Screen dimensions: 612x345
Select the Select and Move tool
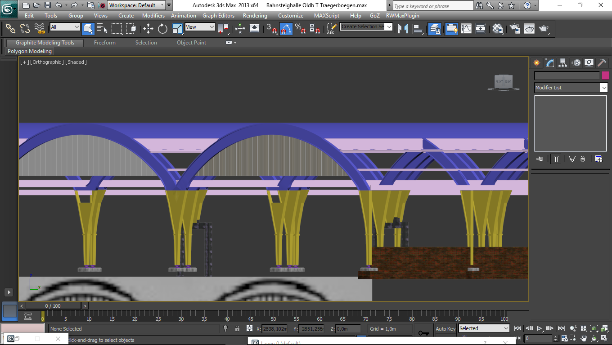tap(148, 29)
